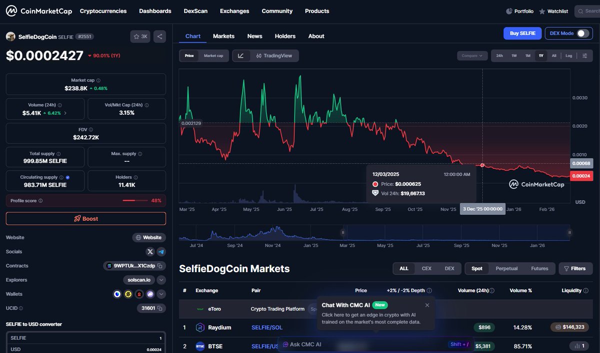Open the Community nav menu
The image size is (600, 353).
click(x=277, y=11)
